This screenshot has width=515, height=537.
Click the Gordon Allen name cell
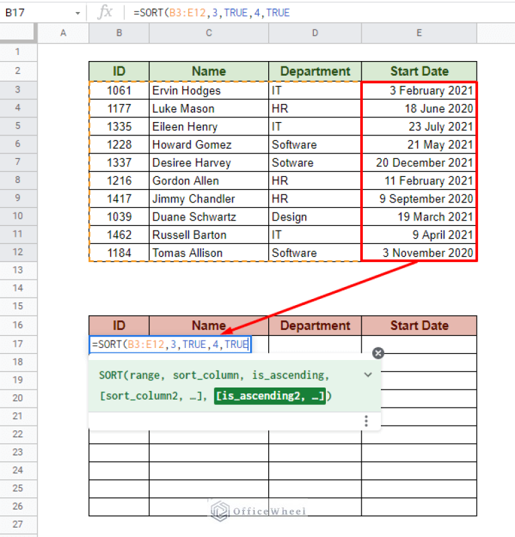point(209,181)
